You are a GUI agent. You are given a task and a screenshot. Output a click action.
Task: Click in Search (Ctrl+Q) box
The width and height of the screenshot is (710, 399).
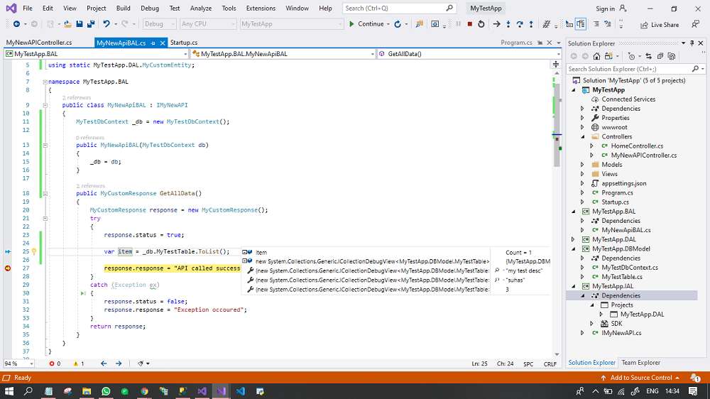pos(398,8)
